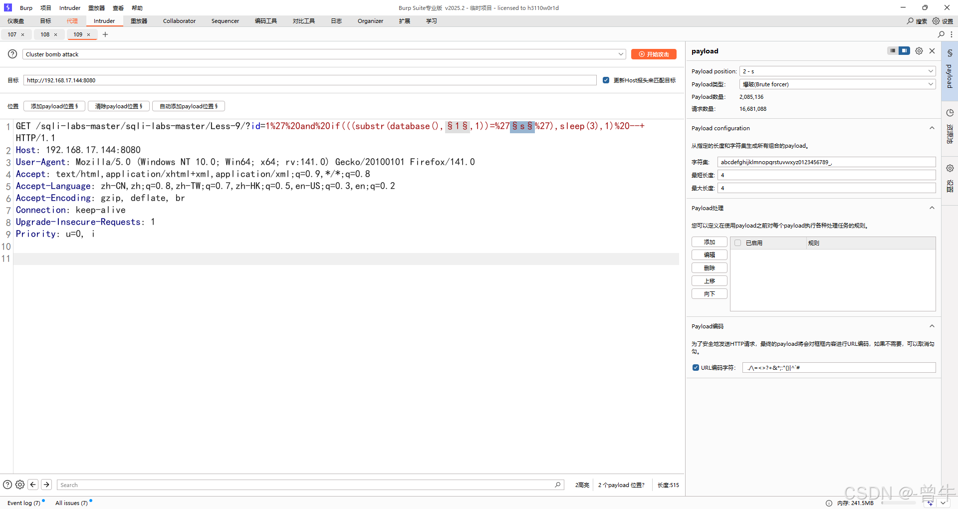Click 添加payload位置 § button
This screenshot has width=958, height=509.
click(x=54, y=106)
